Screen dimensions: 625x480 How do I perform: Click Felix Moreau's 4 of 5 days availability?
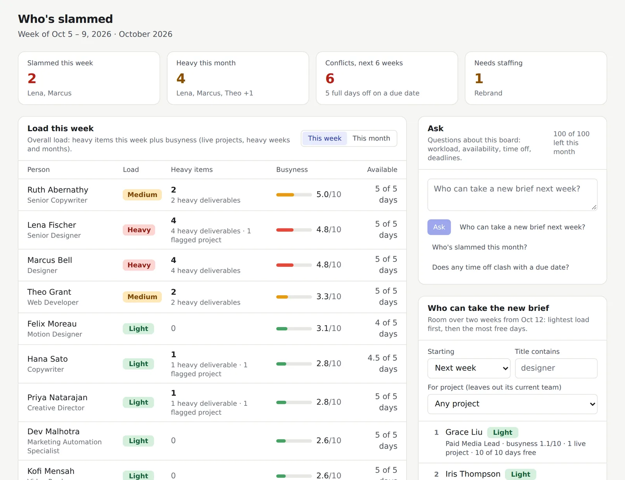click(386, 328)
